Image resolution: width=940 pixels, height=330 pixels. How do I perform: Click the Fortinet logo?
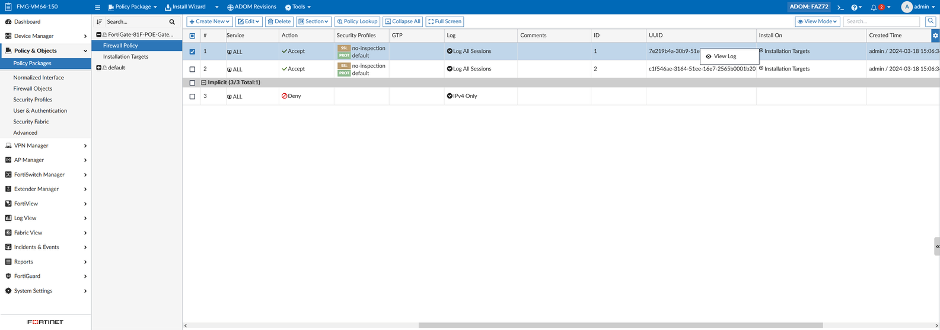(x=46, y=322)
